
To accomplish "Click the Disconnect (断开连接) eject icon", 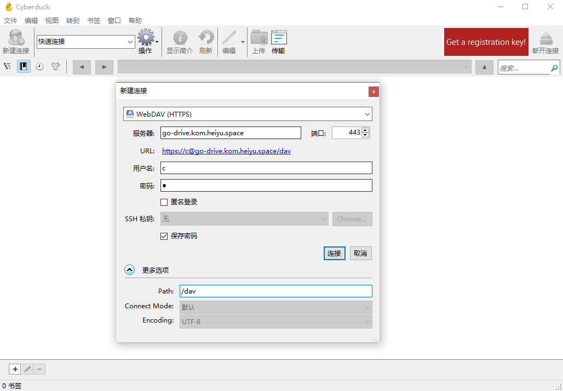I will (545, 42).
